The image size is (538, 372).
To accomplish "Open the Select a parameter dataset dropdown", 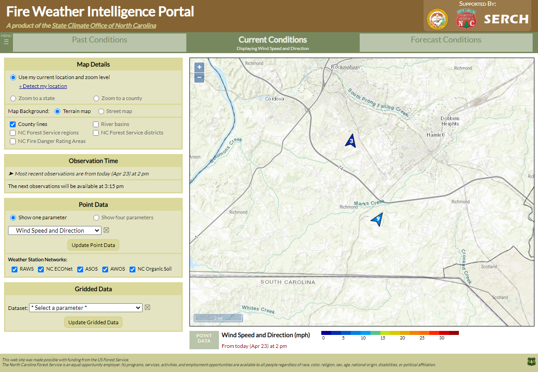I will 85,307.
